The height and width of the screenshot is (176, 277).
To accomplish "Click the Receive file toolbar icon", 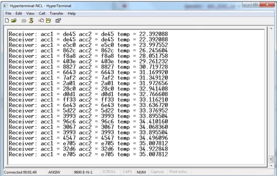I will 48,21.
